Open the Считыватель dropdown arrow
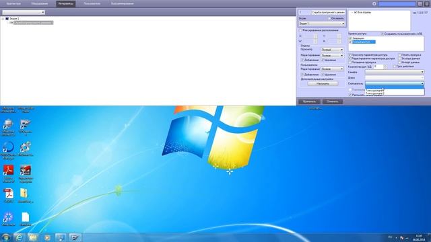 pyautogui.click(x=422, y=83)
